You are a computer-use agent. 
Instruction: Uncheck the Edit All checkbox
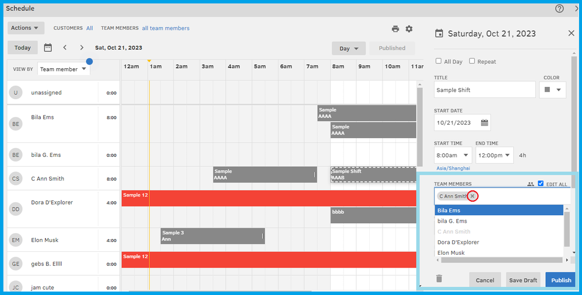click(541, 183)
